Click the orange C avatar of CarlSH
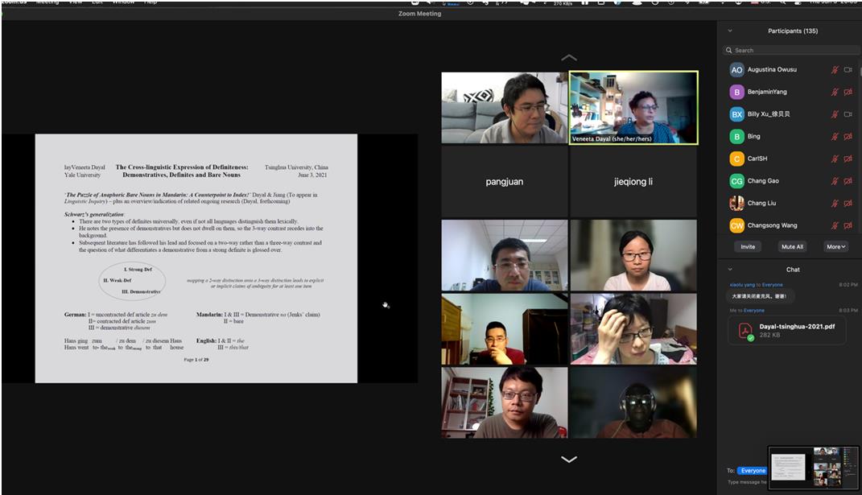The height and width of the screenshot is (495, 862). pos(736,159)
